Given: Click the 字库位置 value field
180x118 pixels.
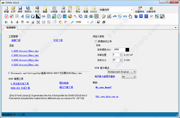Looking at the screenshot, I should (x=116, y=55).
